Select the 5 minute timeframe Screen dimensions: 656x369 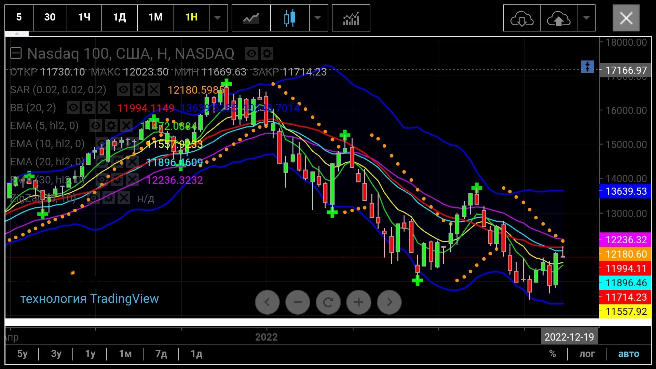[x=19, y=18]
